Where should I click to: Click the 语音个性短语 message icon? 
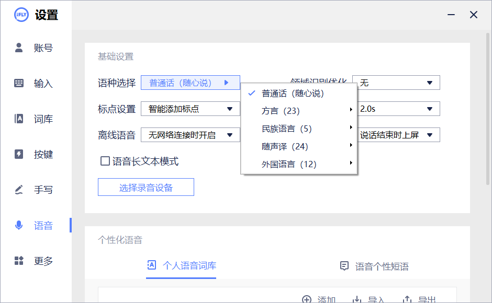[344, 266]
